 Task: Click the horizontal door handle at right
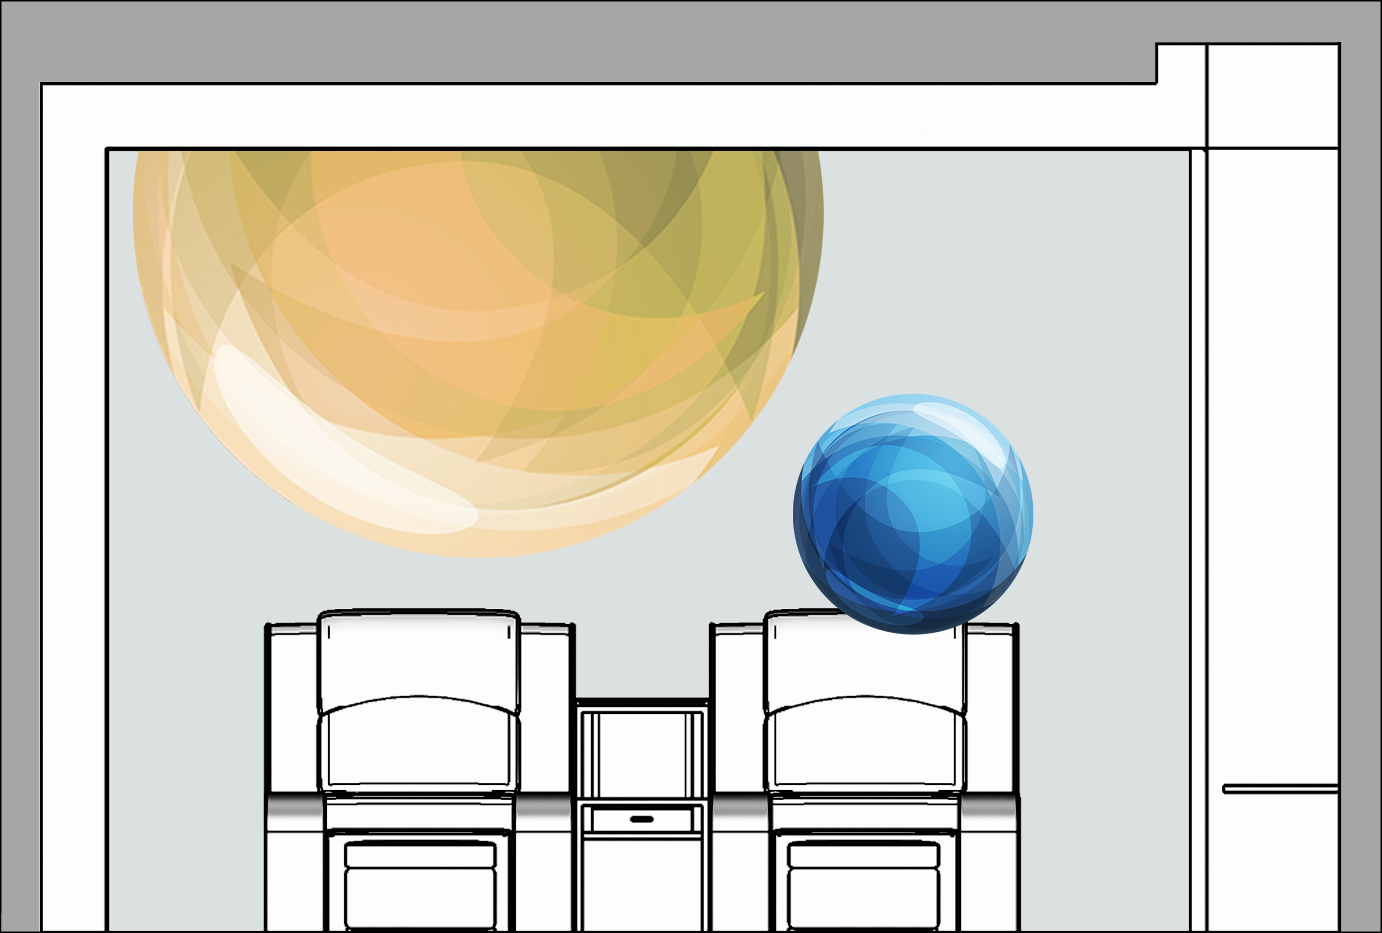1281,789
